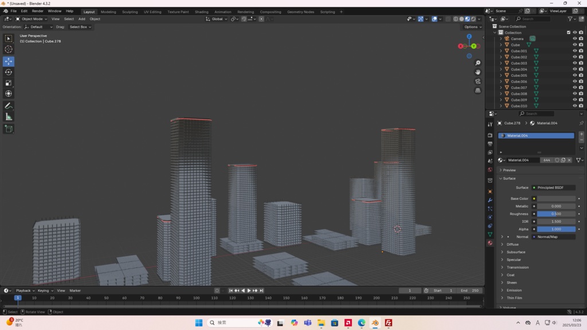Open the Global transform orientation dropdown
The width and height of the screenshot is (587, 330).
click(217, 19)
